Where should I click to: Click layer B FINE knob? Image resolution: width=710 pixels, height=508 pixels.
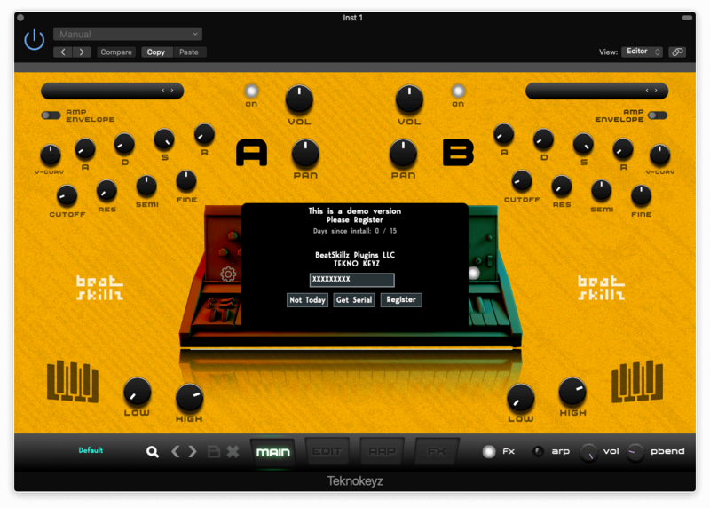click(641, 195)
